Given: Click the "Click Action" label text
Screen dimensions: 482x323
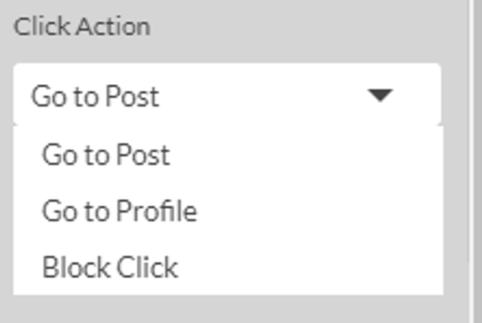Looking at the screenshot, I should [82, 26].
